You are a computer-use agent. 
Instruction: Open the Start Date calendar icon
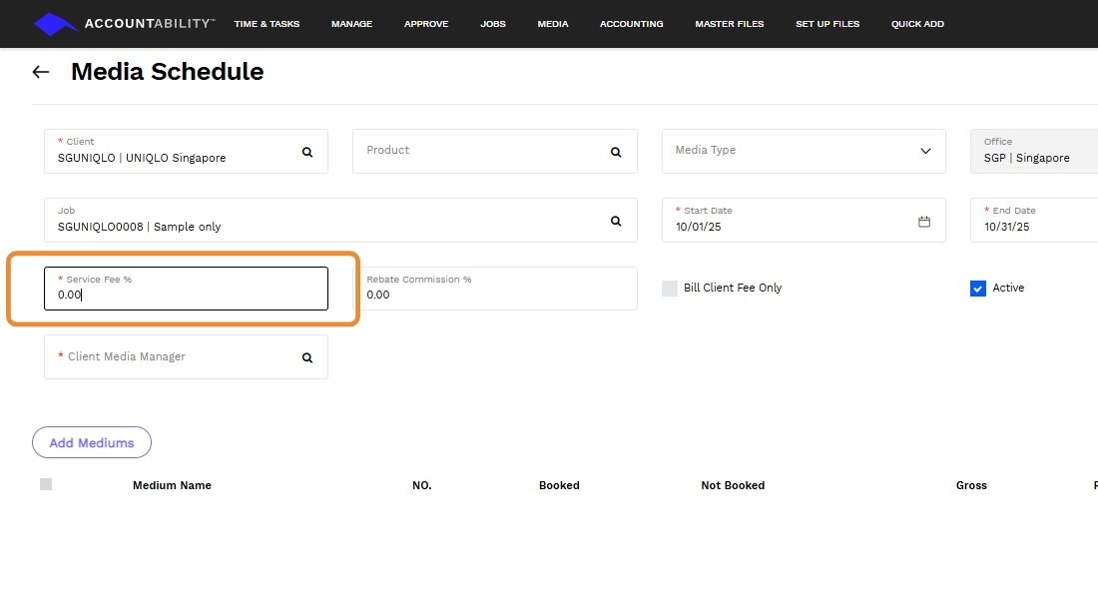click(x=924, y=221)
